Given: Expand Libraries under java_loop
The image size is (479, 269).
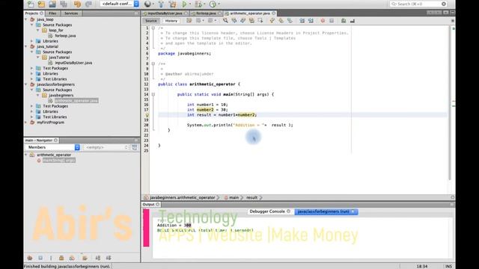Looking at the screenshot, I should tap(31, 41).
